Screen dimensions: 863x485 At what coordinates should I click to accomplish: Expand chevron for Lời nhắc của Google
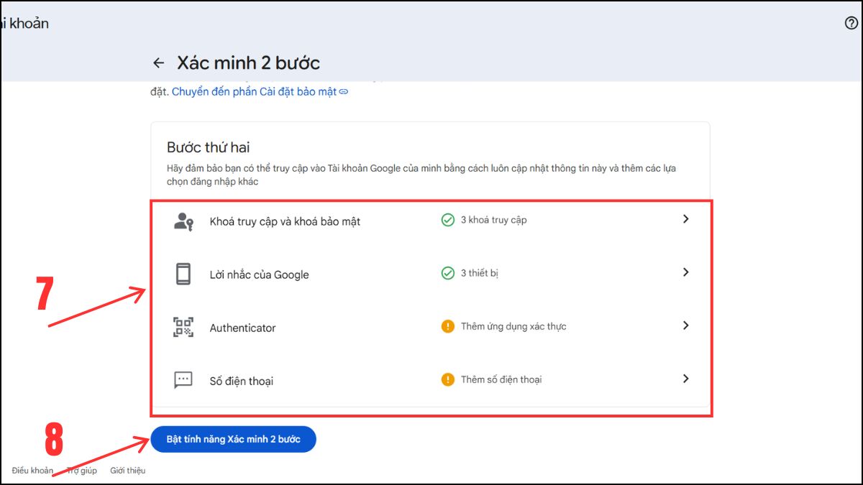[685, 272]
